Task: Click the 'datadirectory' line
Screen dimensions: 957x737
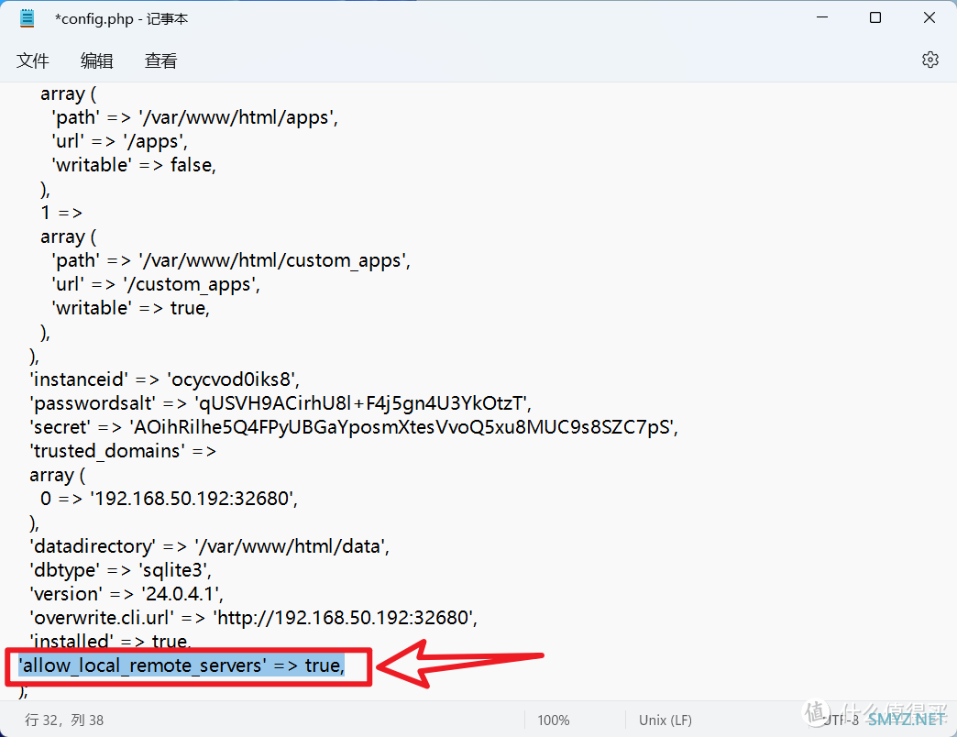Action: [x=209, y=546]
